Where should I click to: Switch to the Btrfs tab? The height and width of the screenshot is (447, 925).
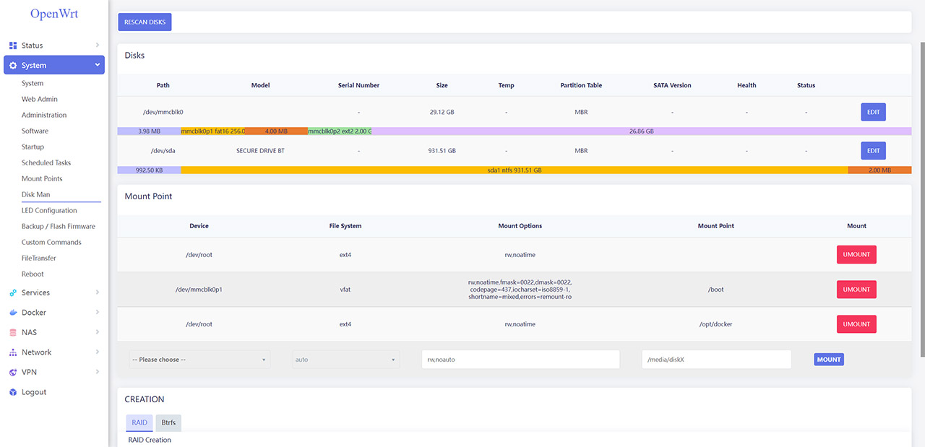click(168, 422)
